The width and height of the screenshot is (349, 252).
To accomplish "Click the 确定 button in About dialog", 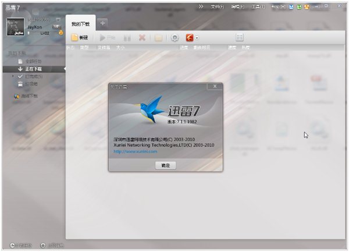I will (x=166, y=165).
